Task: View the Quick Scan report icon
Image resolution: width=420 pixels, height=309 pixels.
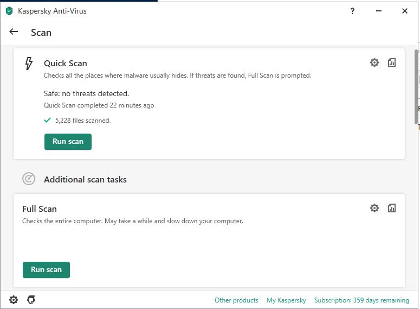Action: coord(392,63)
